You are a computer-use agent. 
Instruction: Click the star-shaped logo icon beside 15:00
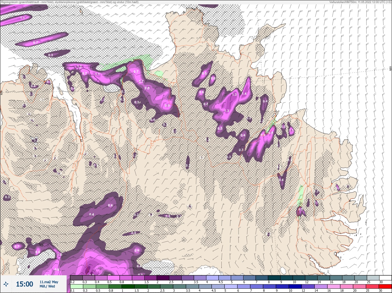(x=6, y=284)
